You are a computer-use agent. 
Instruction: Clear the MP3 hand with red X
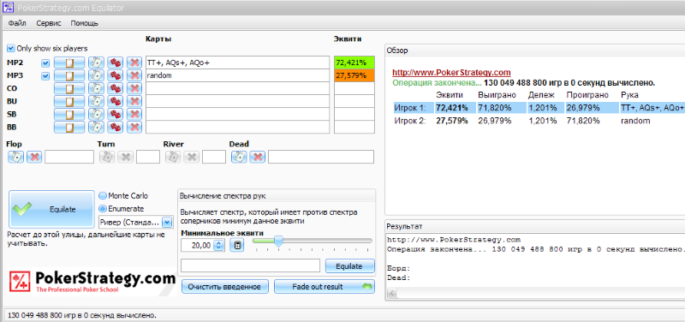tap(134, 75)
